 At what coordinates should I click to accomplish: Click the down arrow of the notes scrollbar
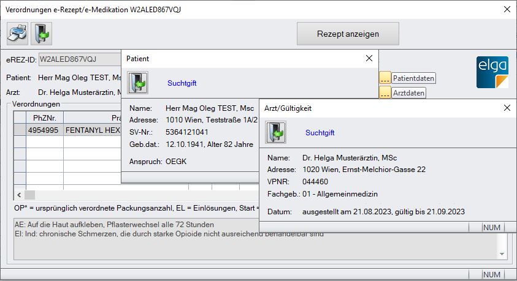click(x=502, y=253)
